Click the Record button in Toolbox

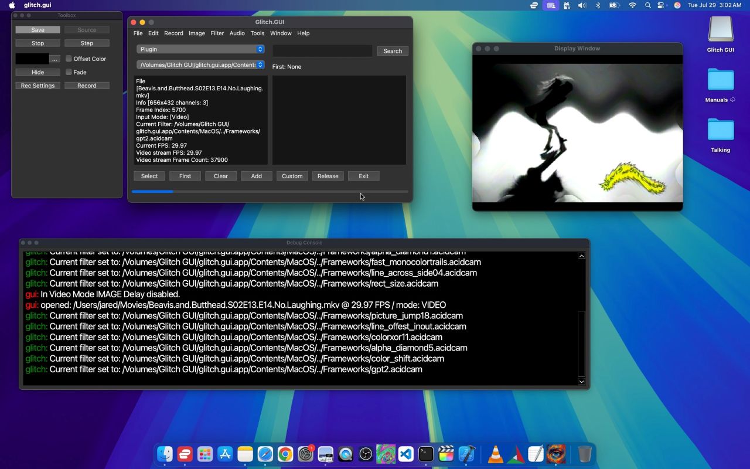pos(87,86)
